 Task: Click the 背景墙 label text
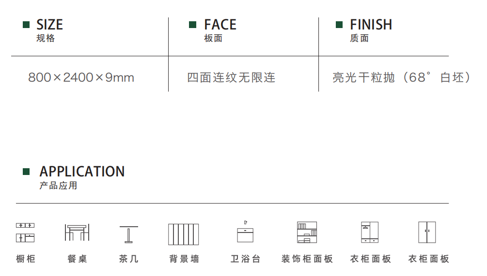(x=184, y=259)
